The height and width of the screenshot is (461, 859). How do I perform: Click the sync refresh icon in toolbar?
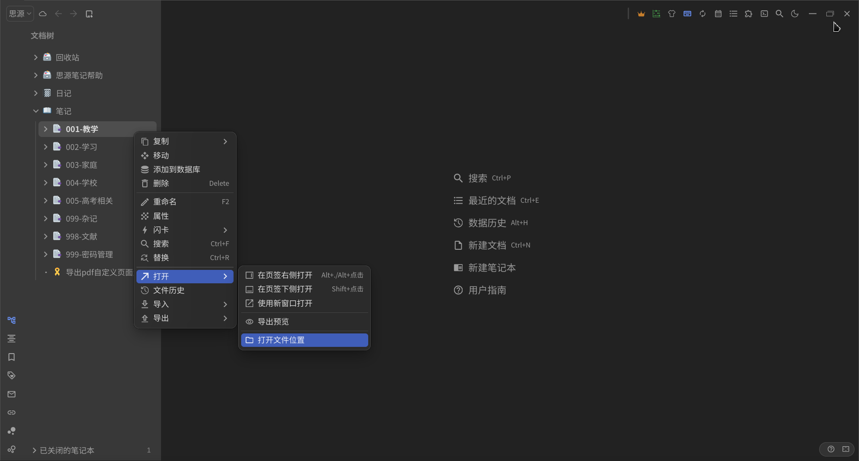point(702,14)
